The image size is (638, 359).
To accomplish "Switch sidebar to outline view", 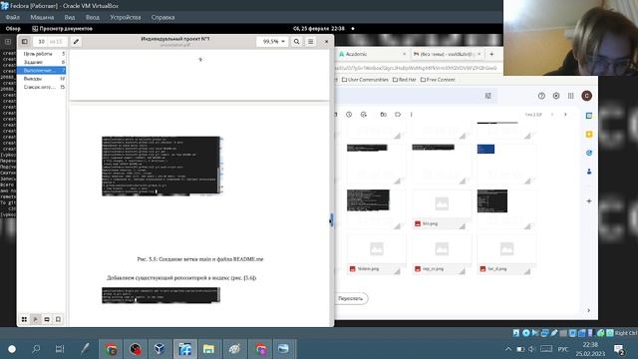I will (36, 319).
